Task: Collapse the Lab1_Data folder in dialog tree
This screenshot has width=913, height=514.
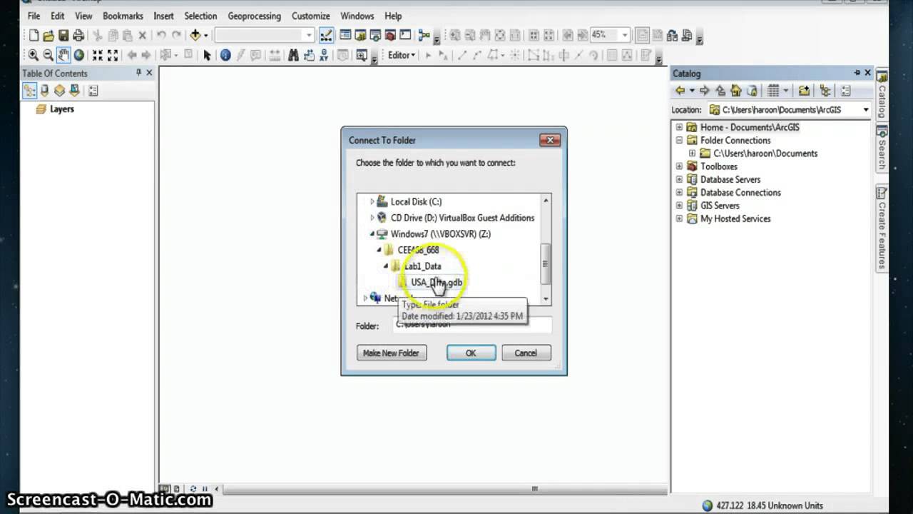Action: [x=386, y=266]
